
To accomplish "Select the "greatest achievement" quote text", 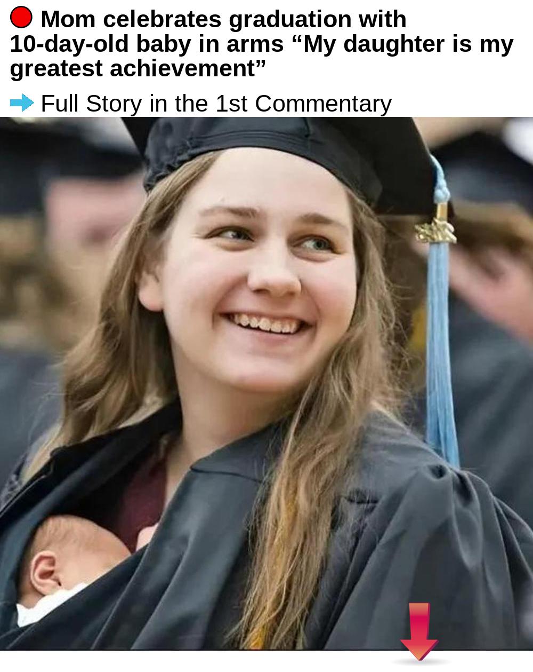I will pyautogui.click(x=138, y=68).
